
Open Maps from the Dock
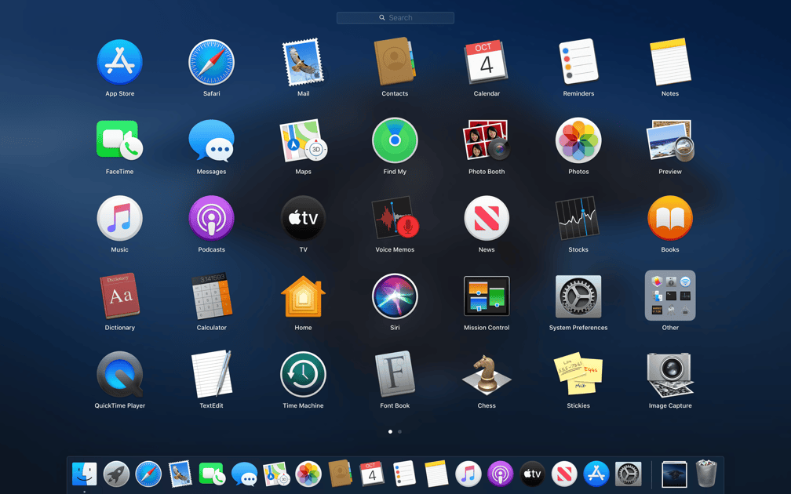[276, 474]
